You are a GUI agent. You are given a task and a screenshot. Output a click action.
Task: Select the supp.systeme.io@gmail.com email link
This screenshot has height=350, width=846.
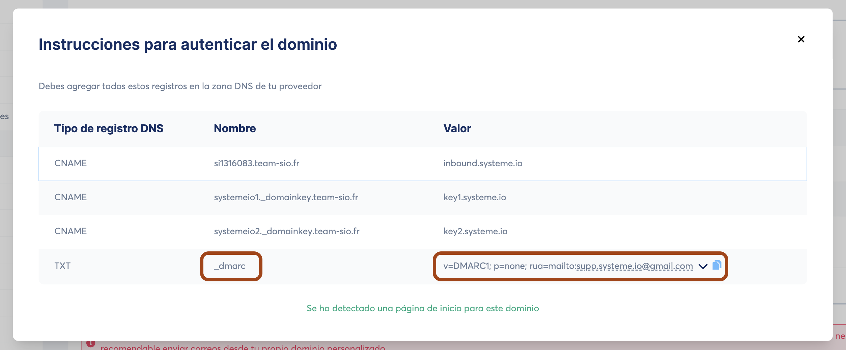(x=635, y=266)
